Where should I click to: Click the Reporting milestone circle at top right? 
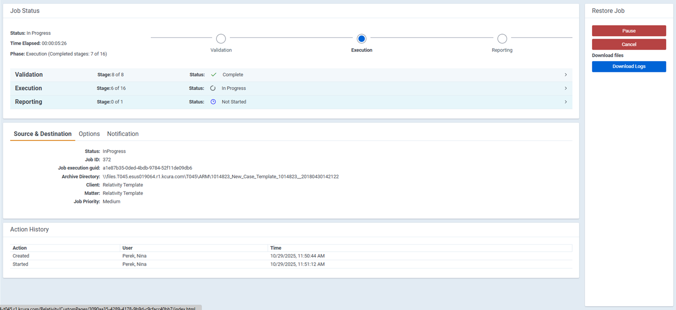tap(502, 39)
